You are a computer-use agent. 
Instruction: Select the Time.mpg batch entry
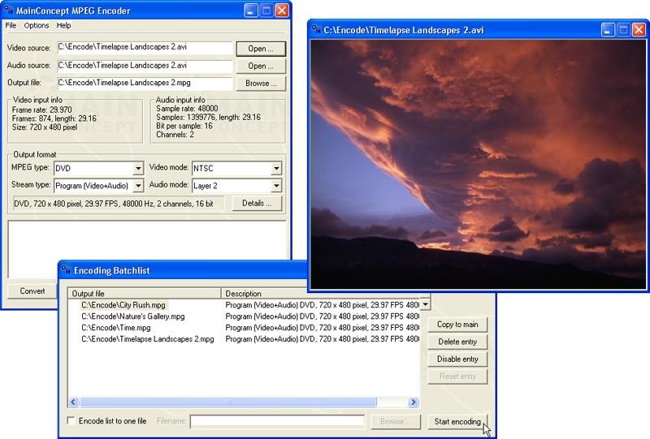pyautogui.click(x=115, y=328)
